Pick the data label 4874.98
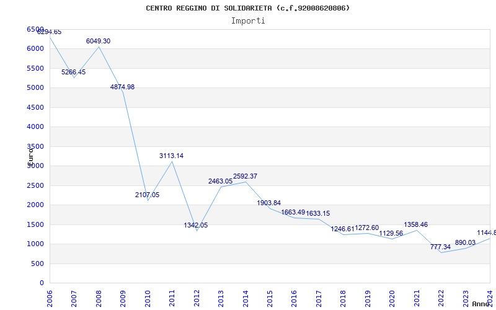The width and height of the screenshot is (496, 310). click(x=122, y=87)
